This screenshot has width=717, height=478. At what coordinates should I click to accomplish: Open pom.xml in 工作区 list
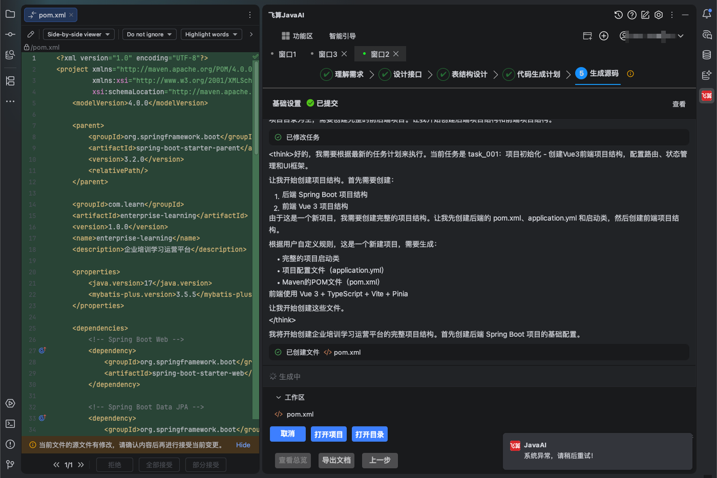pos(300,414)
